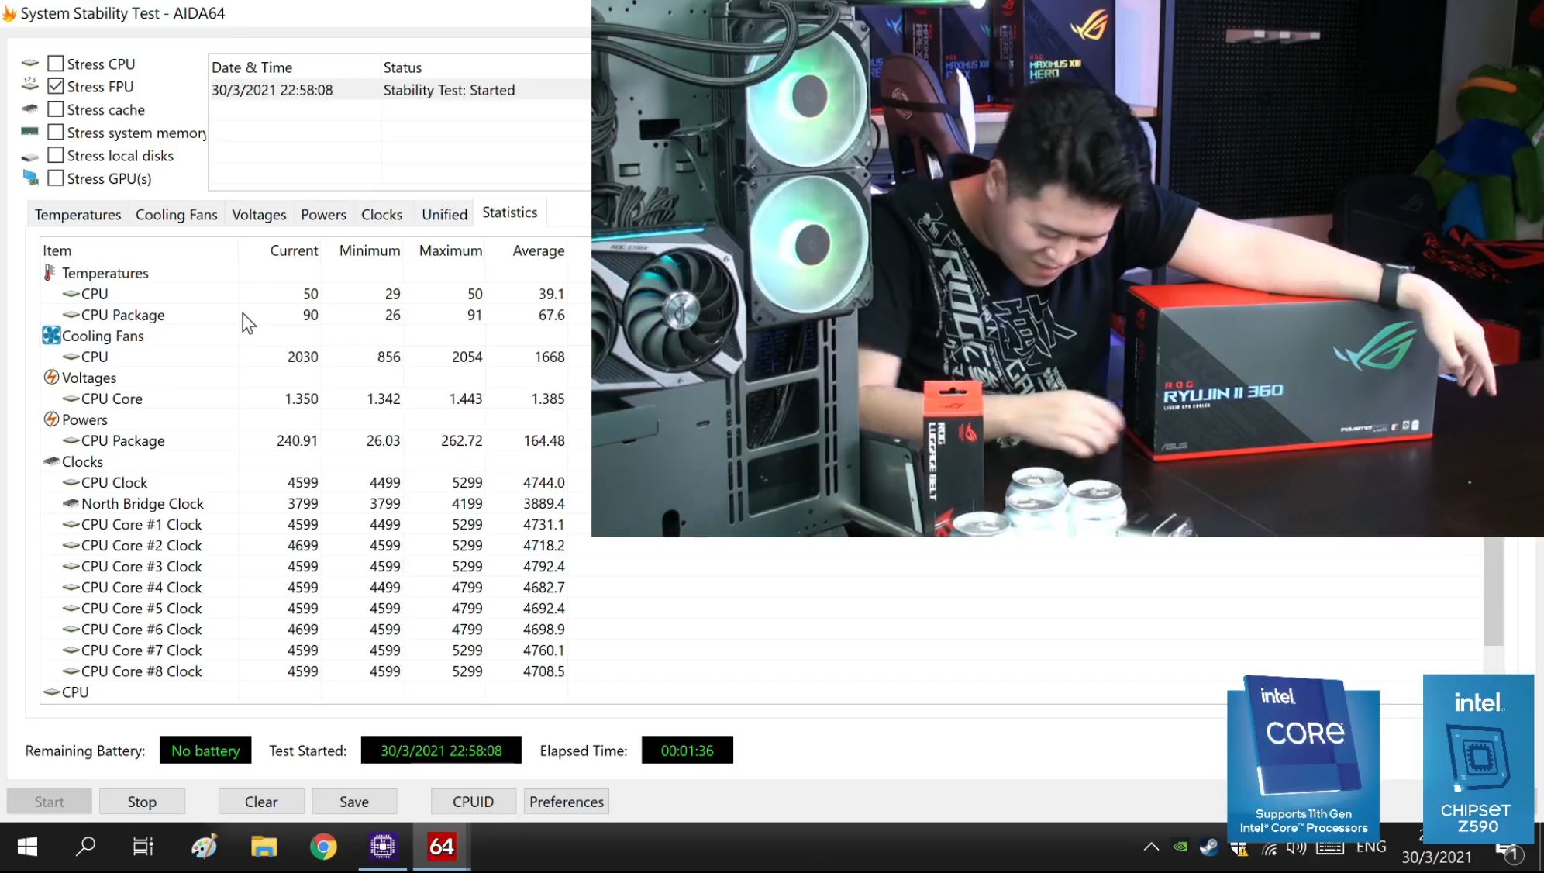Switch to the Temperatures tab
Image resolution: width=1544 pixels, height=873 pixels.
(x=78, y=214)
